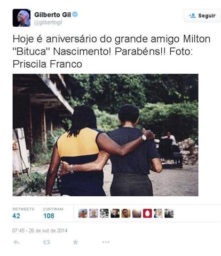Click the tweet text about Milton Nascimento

(x=112, y=52)
